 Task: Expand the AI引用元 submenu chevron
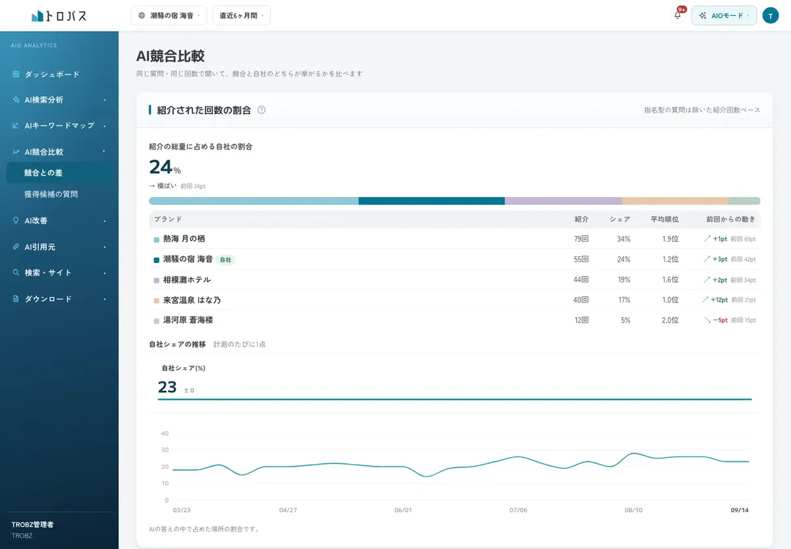(x=105, y=247)
